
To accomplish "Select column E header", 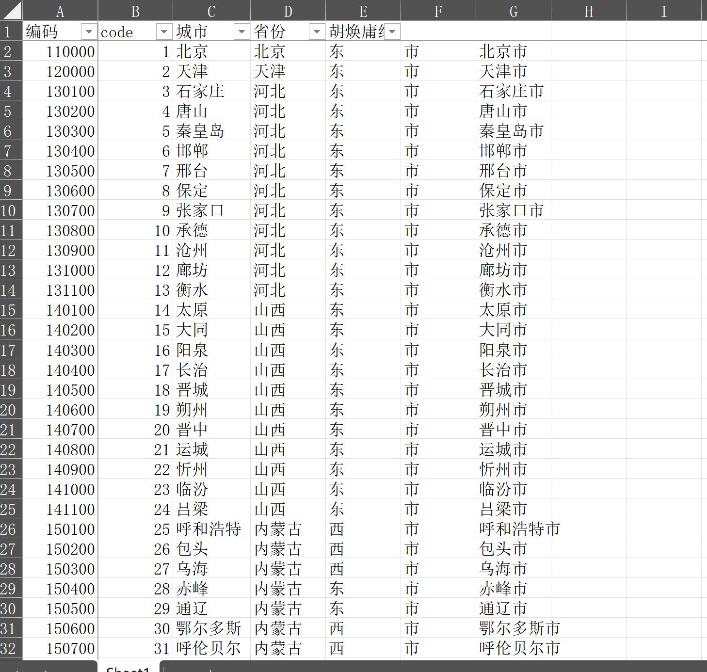I will (363, 10).
